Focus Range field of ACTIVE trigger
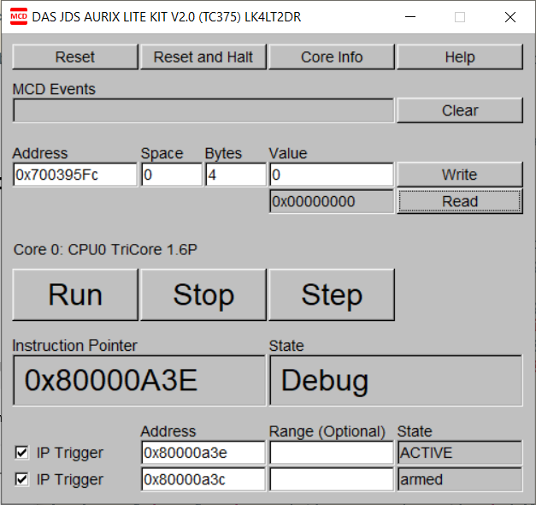 click(x=332, y=453)
